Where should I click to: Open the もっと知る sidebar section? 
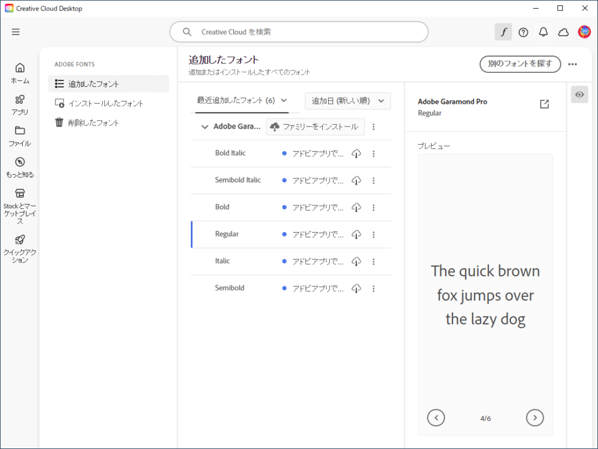click(20, 167)
